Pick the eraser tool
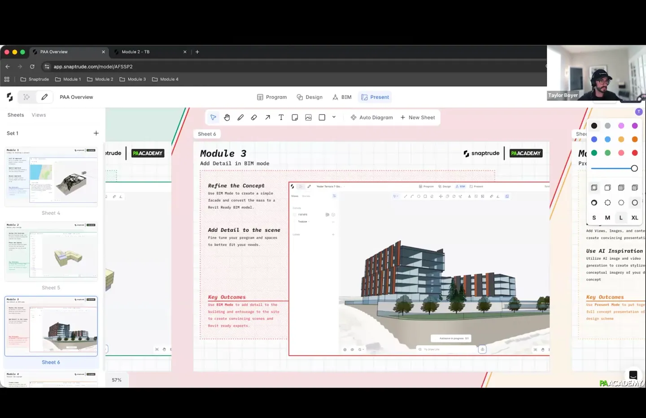The image size is (646, 418). 254,118
